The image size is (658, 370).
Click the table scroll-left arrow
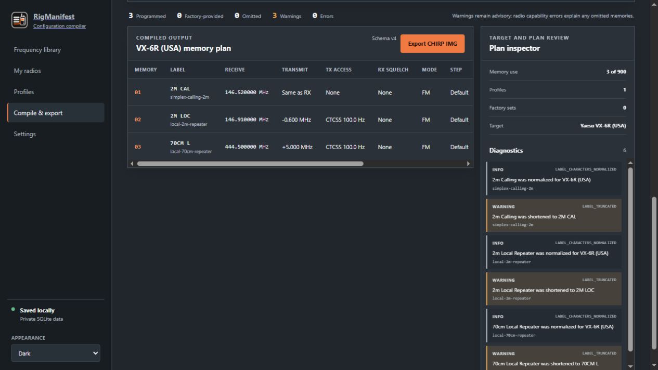coord(132,164)
